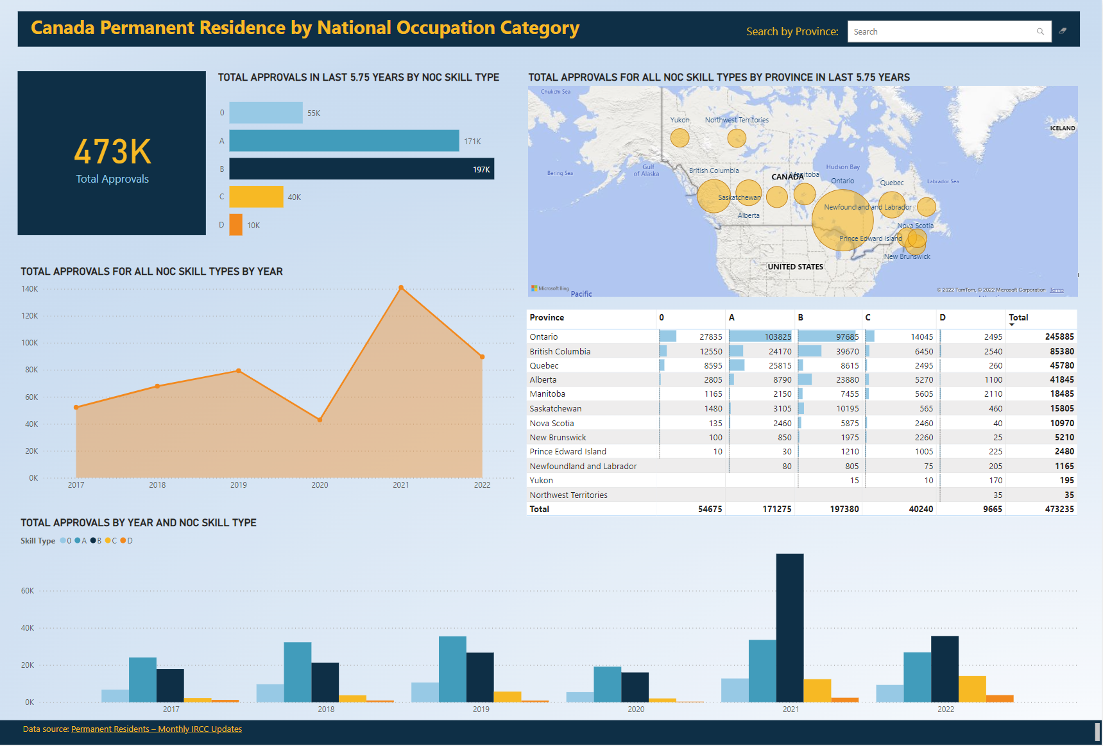The image size is (1103, 746).
Task: Toggle Skill Type D in the legend
Action: 125,540
